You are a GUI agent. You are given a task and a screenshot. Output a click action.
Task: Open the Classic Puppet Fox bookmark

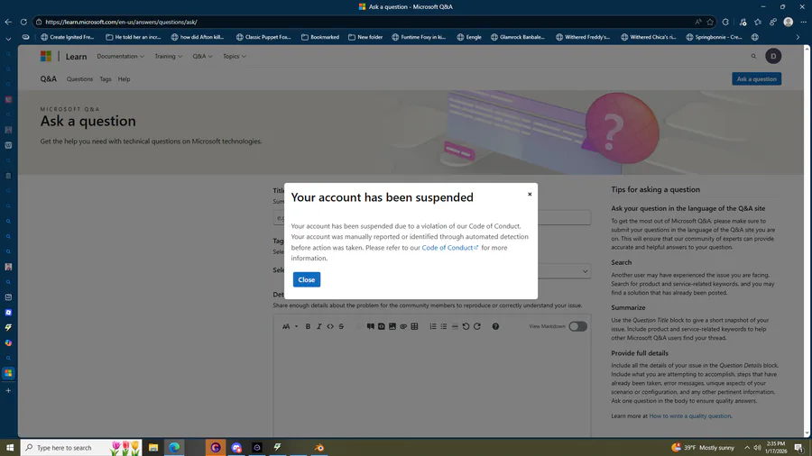263,37
